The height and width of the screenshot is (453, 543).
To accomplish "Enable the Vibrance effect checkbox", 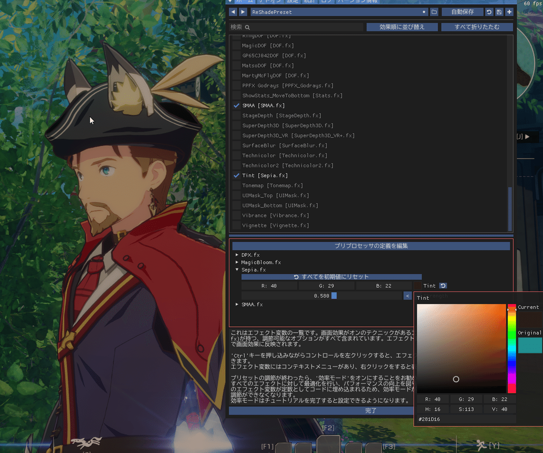I will [236, 215].
